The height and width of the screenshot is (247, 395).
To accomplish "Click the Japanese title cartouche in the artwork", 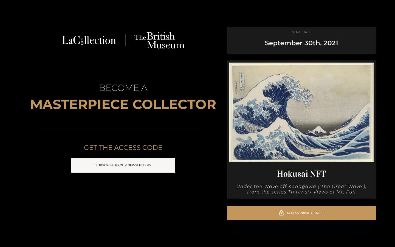I will [x=242, y=82].
